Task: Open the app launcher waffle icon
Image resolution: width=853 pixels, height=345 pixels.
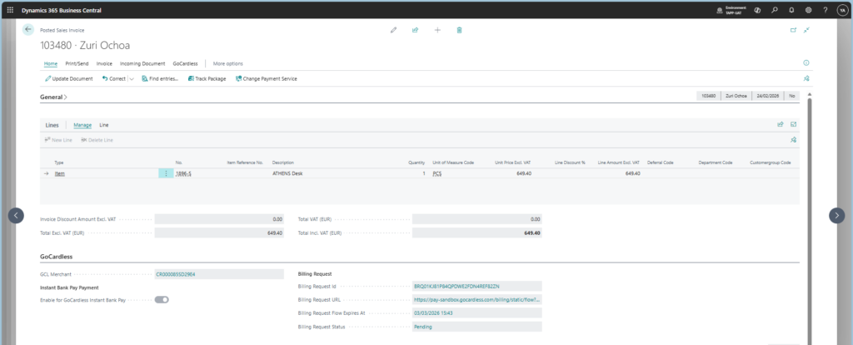Action: (x=9, y=9)
